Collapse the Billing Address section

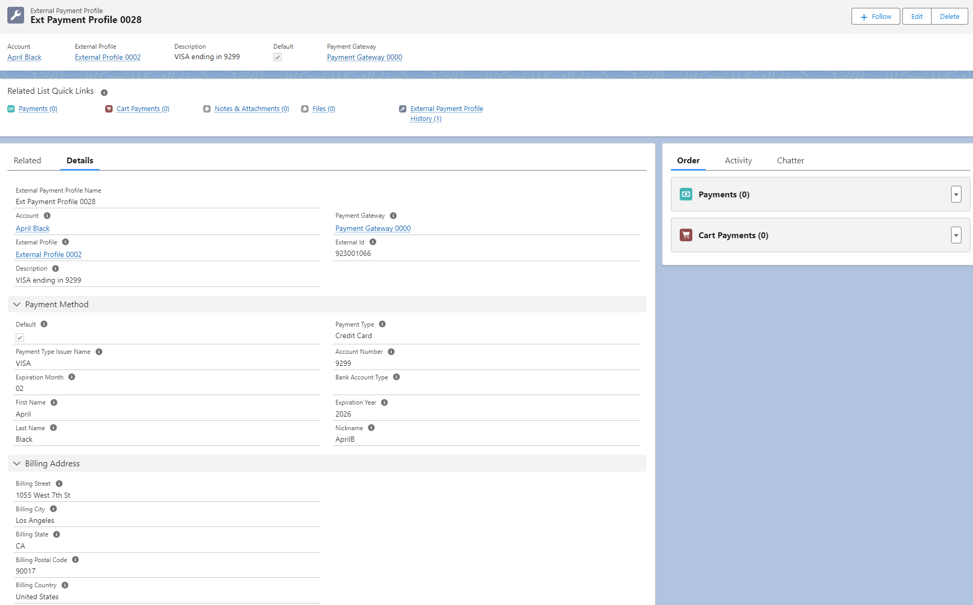17,464
